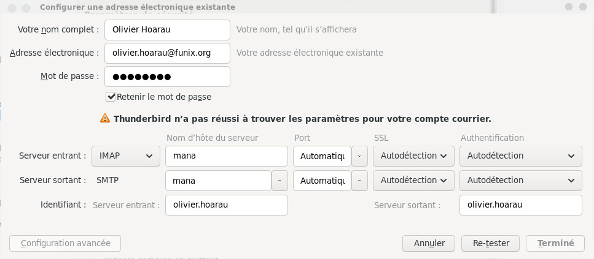Click the incoming server hostname field
Viewport: 594px width, 259px height.
tap(226, 156)
